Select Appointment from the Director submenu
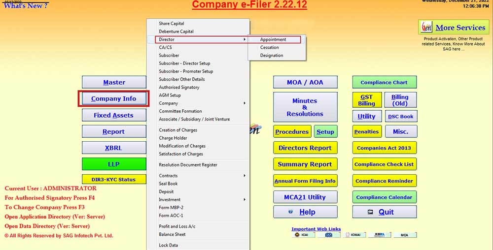Screen dimensions: 493x250 273,39
